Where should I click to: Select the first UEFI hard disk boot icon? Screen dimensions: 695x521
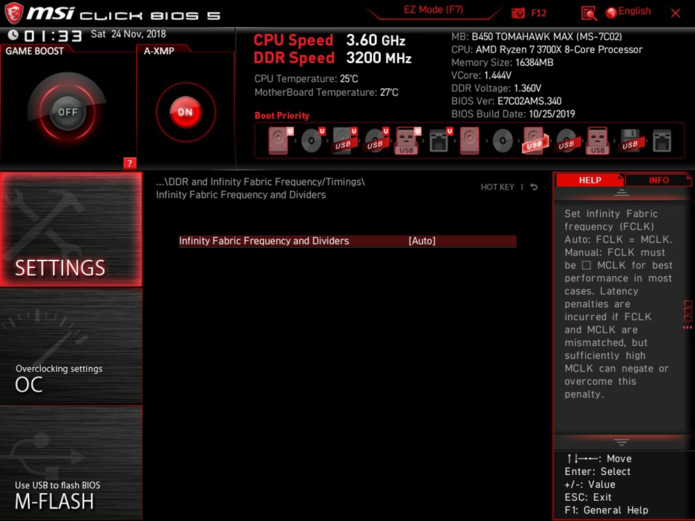280,140
